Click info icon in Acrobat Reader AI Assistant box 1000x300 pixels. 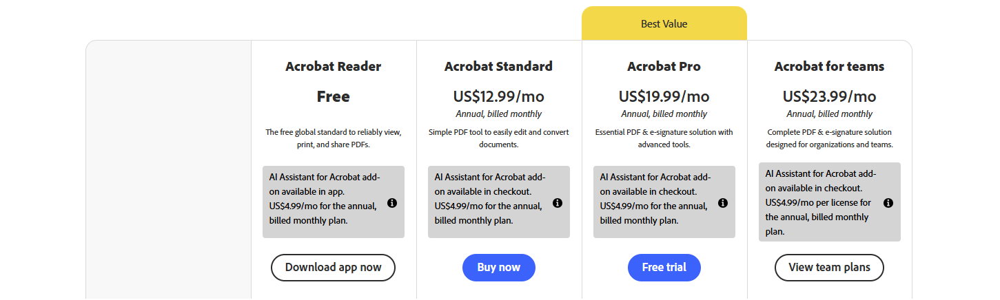(x=392, y=203)
